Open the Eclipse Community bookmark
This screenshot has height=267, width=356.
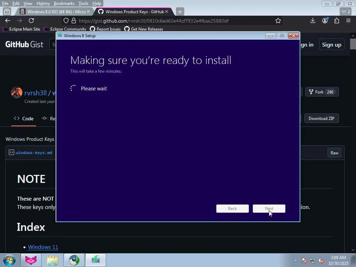[65, 29]
